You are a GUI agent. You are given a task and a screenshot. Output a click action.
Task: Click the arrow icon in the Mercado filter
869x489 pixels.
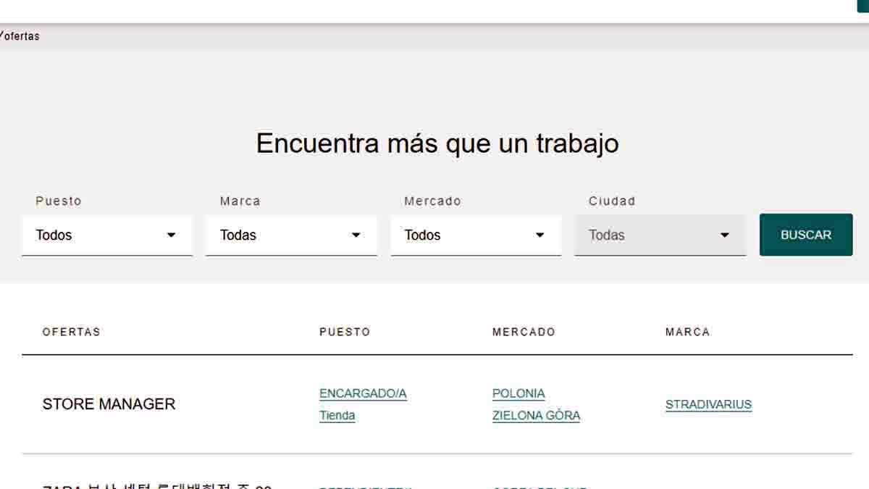point(540,235)
